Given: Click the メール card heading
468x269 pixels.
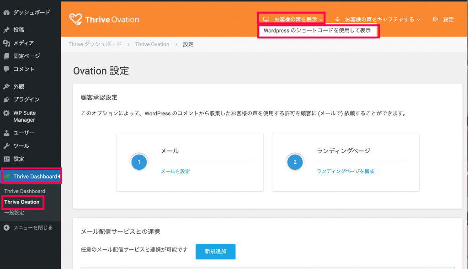Looking at the screenshot, I should 170,151.
